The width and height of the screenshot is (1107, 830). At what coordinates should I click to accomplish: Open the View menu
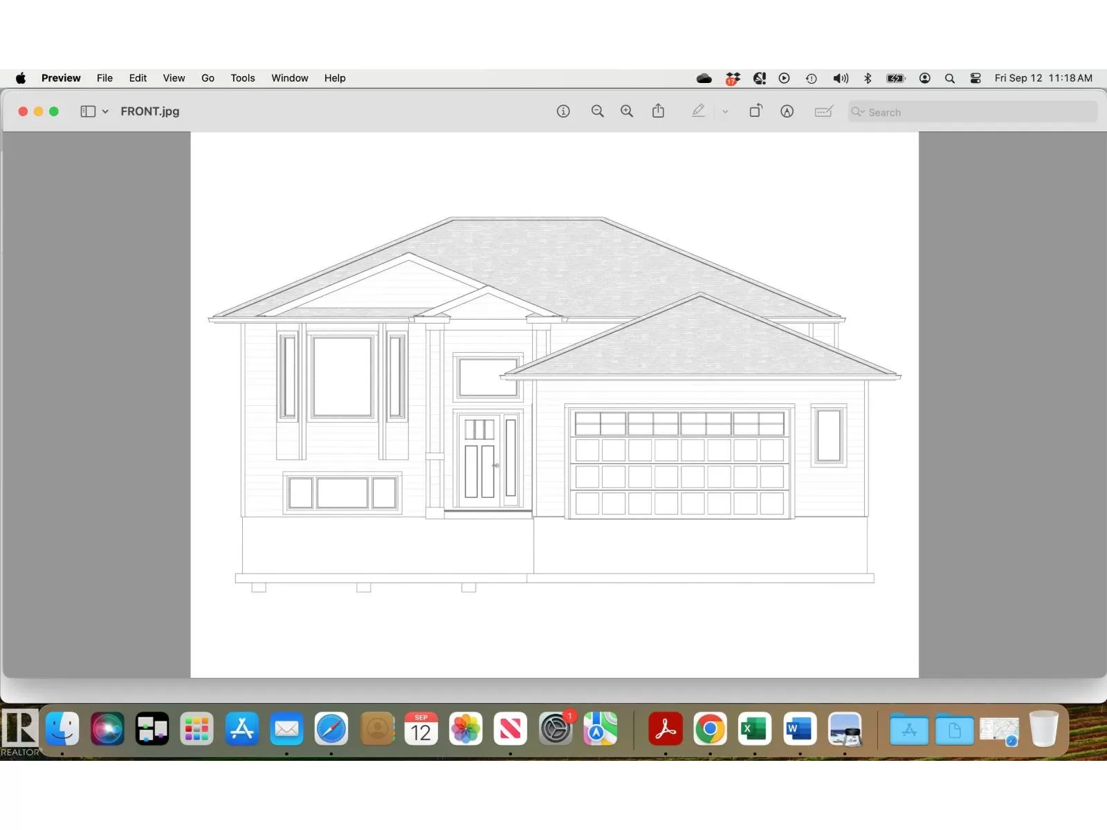click(x=174, y=78)
